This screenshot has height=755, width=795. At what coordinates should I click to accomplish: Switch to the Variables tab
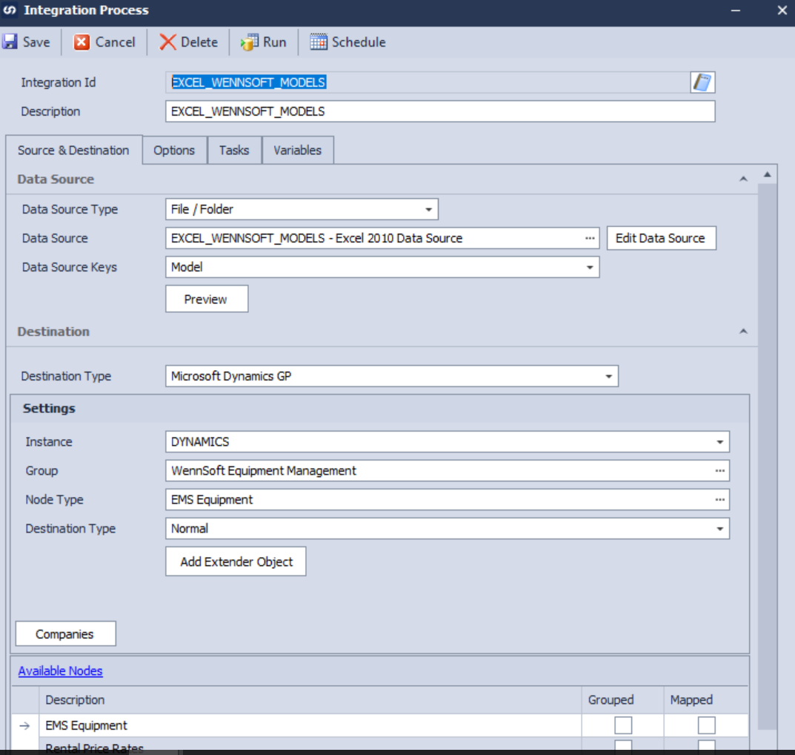[x=298, y=151]
